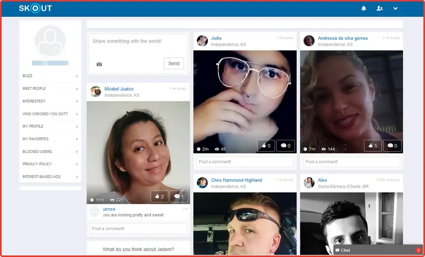
Task: Click the Skout logo
Action: [35, 8]
